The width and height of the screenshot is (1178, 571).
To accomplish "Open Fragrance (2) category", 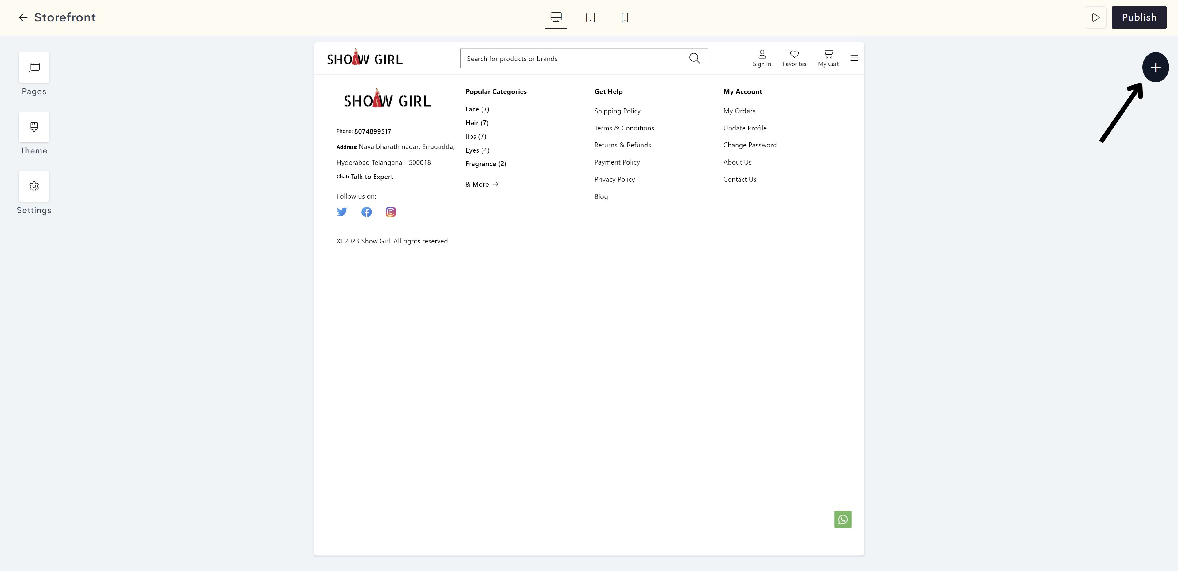I will 486,164.
